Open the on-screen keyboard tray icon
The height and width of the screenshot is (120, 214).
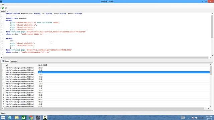coord(183,118)
